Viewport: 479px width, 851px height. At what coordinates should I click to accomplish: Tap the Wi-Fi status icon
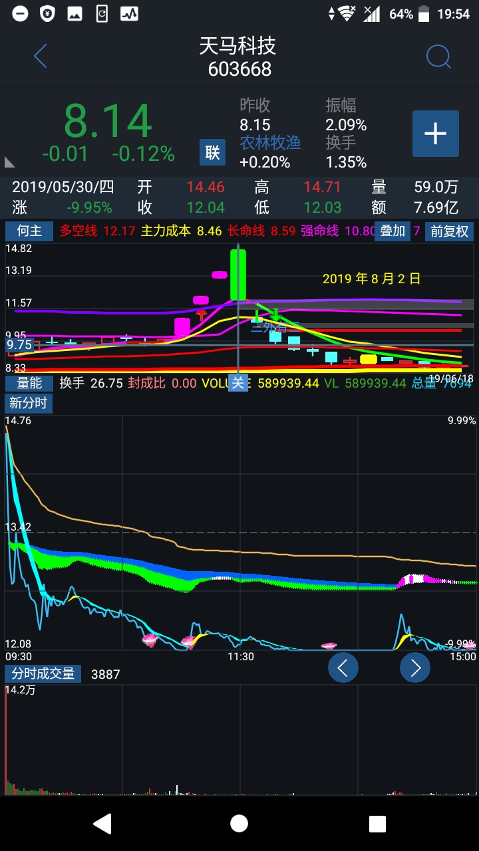point(346,13)
